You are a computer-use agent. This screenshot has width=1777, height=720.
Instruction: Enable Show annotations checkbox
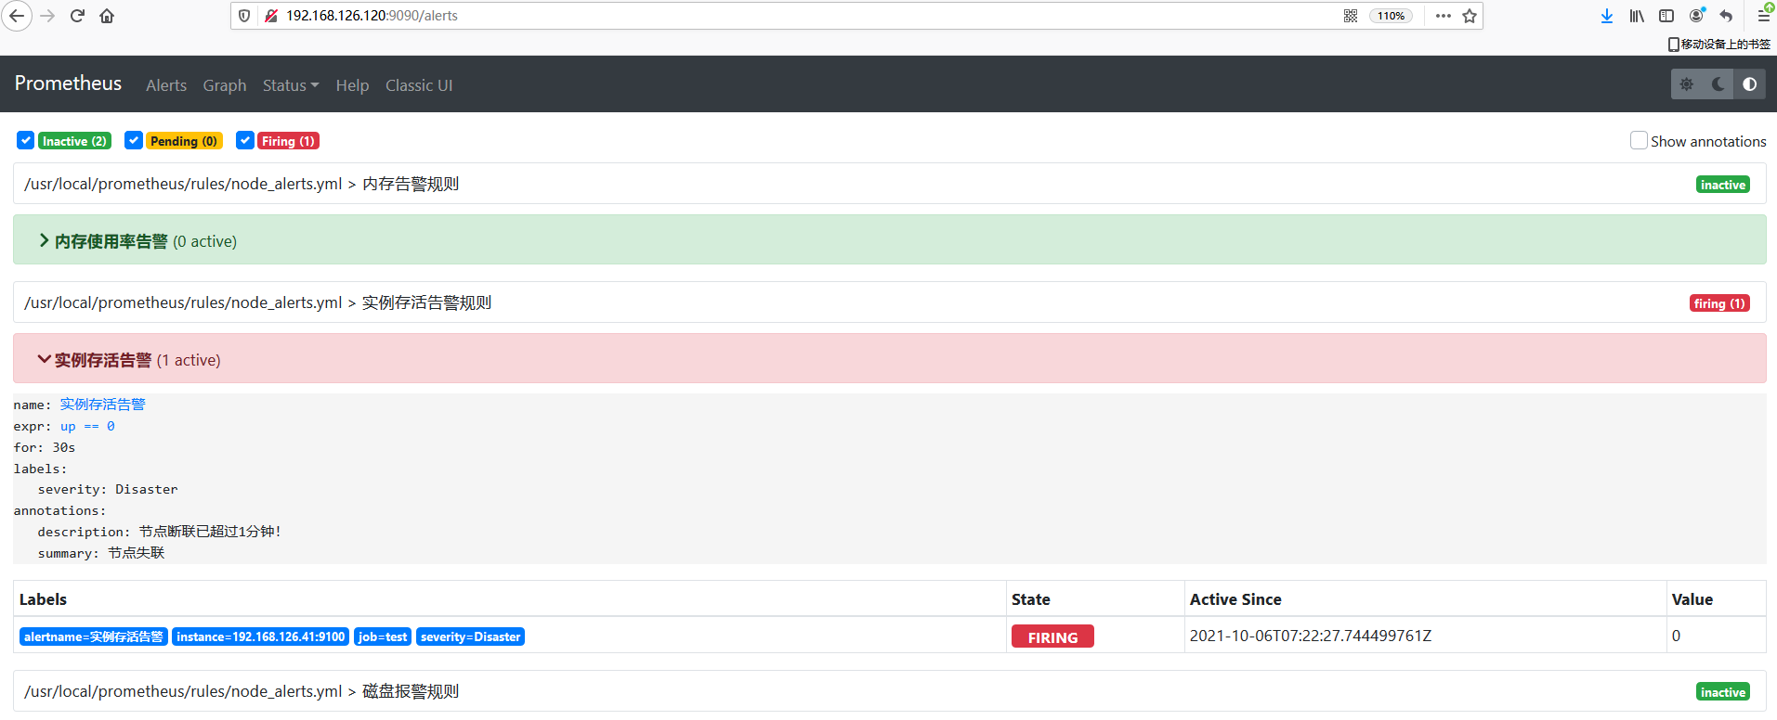point(1640,140)
